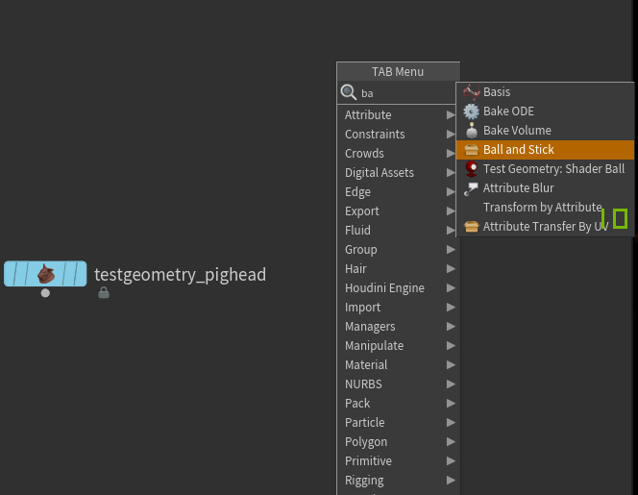Click the Ball and Stick icon
The height and width of the screenshot is (495, 638).
(471, 150)
